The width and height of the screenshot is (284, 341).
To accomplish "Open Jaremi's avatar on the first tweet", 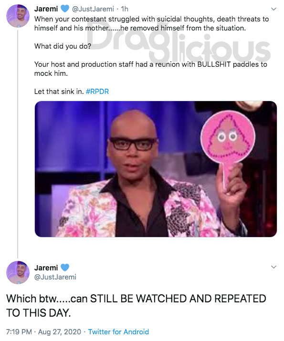I will pos(18,16).
